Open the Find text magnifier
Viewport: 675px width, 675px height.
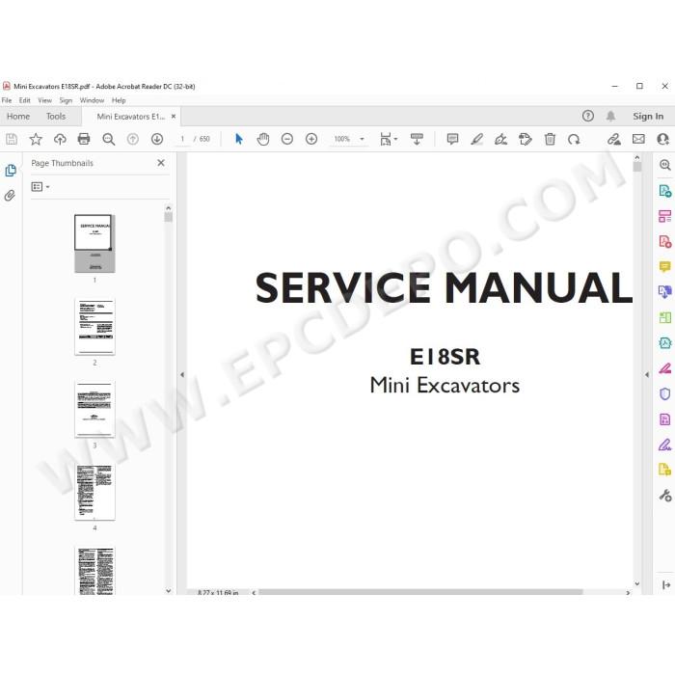tap(108, 139)
